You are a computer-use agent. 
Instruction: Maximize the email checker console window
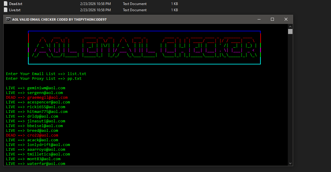point(272,19)
